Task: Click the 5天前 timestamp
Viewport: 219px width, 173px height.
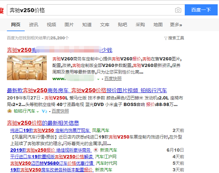Action: (x=178, y=163)
